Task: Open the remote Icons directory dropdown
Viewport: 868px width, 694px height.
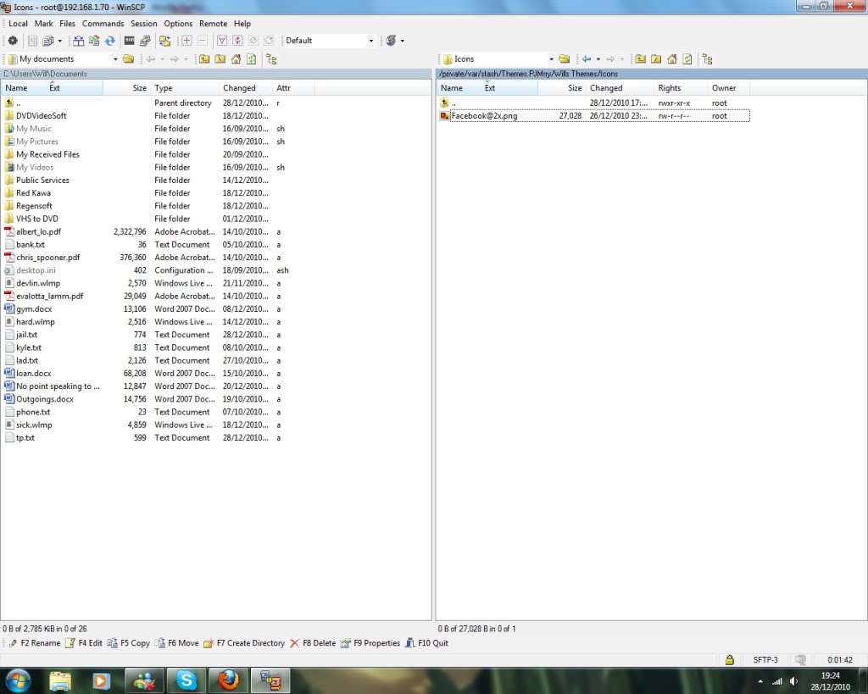Action: (x=551, y=58)
